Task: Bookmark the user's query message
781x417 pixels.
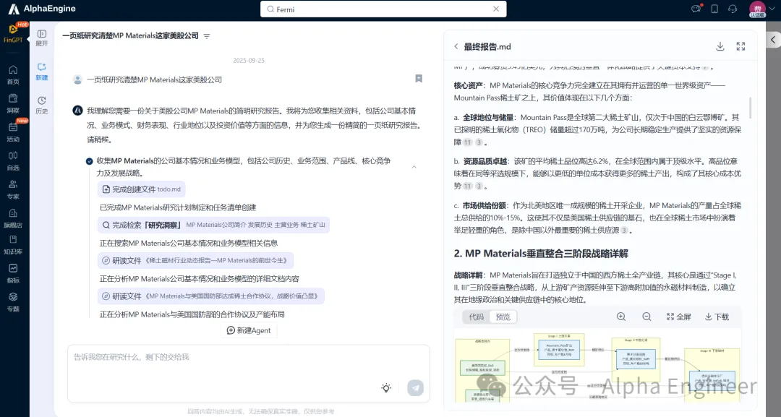Action: 419,79
